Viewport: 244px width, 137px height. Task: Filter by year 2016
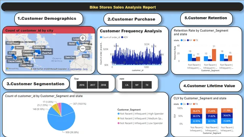82,85
